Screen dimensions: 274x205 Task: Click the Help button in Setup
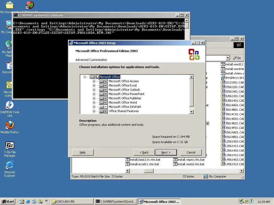[83, 152]
